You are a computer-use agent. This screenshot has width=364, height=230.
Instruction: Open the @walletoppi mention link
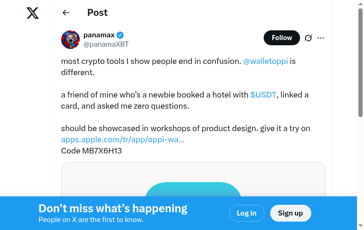[265, 61]
